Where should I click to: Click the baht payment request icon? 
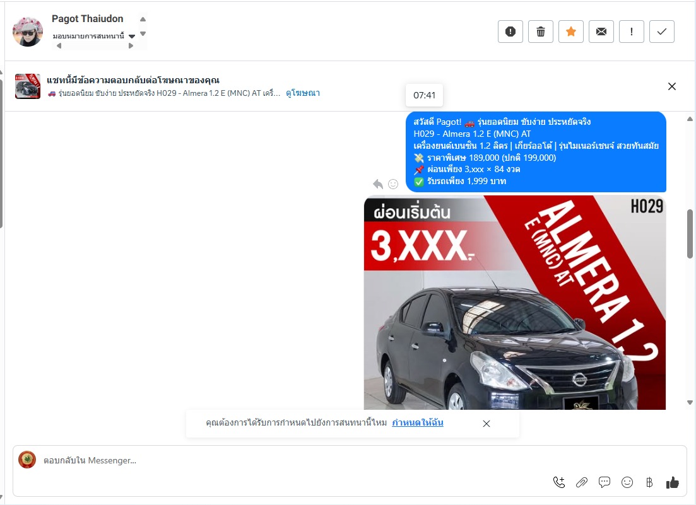(649, 482)
